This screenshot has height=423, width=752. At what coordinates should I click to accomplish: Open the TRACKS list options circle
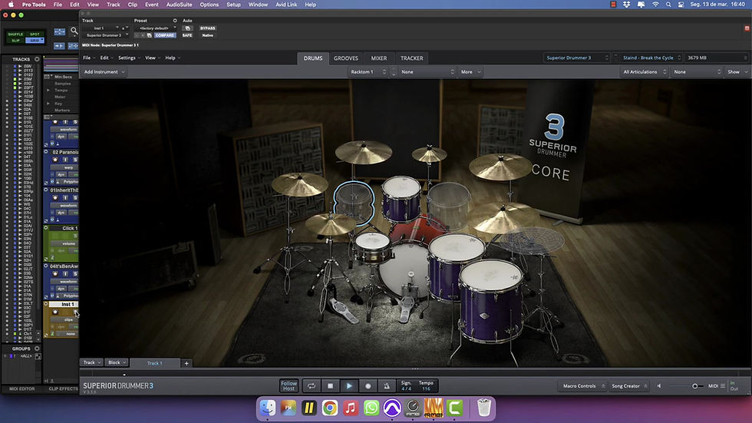(37, 59)
